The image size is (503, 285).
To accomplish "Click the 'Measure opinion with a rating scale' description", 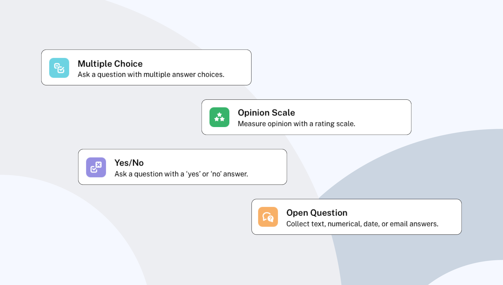I will (x=296, y=124).
